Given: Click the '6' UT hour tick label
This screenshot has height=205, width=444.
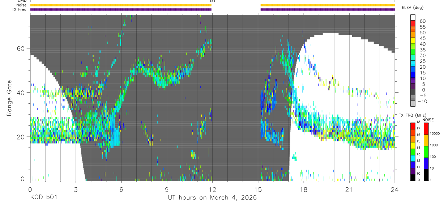Looking at the screenshot, I should (x=121, y=189).
